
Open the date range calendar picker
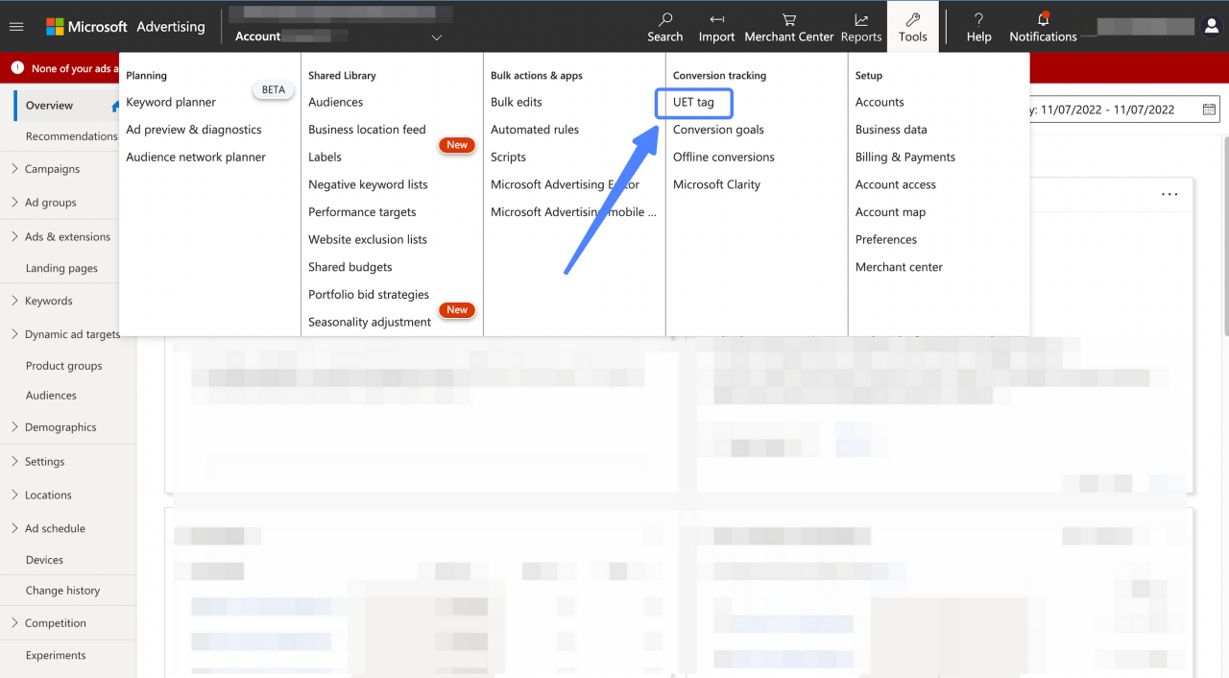1209,109
